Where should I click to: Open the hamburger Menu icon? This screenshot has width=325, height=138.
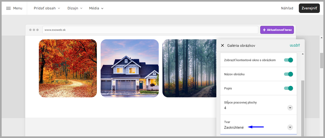click(8, 8)
